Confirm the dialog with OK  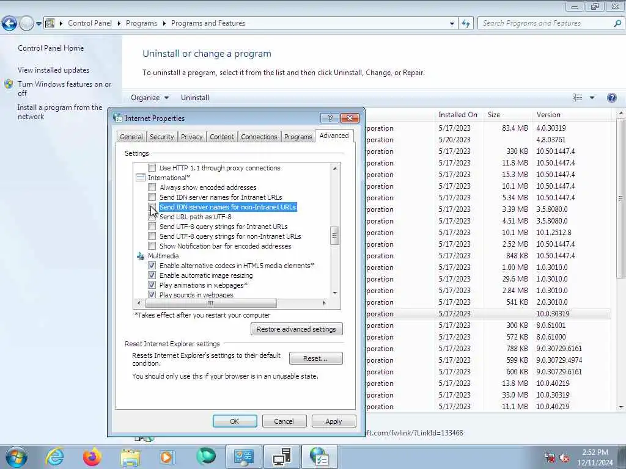click(235, 421)
